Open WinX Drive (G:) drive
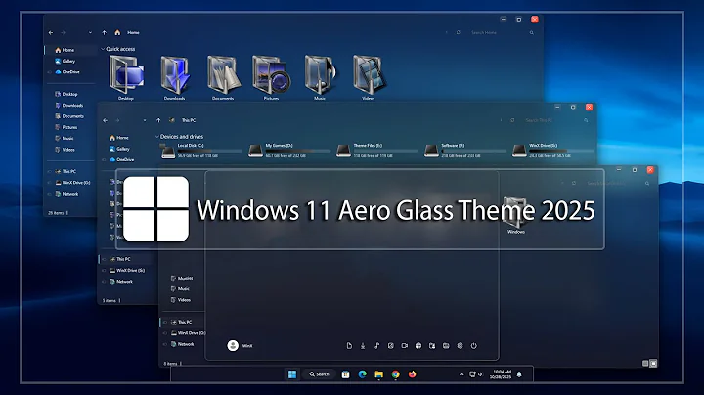 click(553, 151)
